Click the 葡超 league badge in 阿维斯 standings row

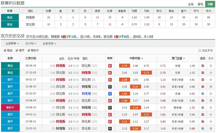[x=10, y=17]
